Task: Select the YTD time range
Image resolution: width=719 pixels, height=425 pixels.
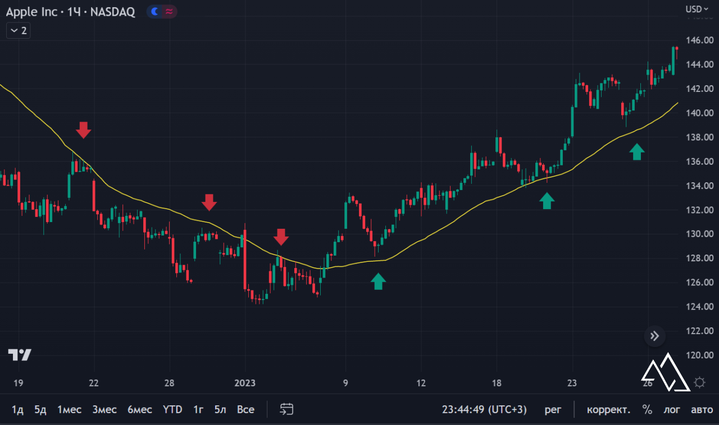Action: point(172,409)
